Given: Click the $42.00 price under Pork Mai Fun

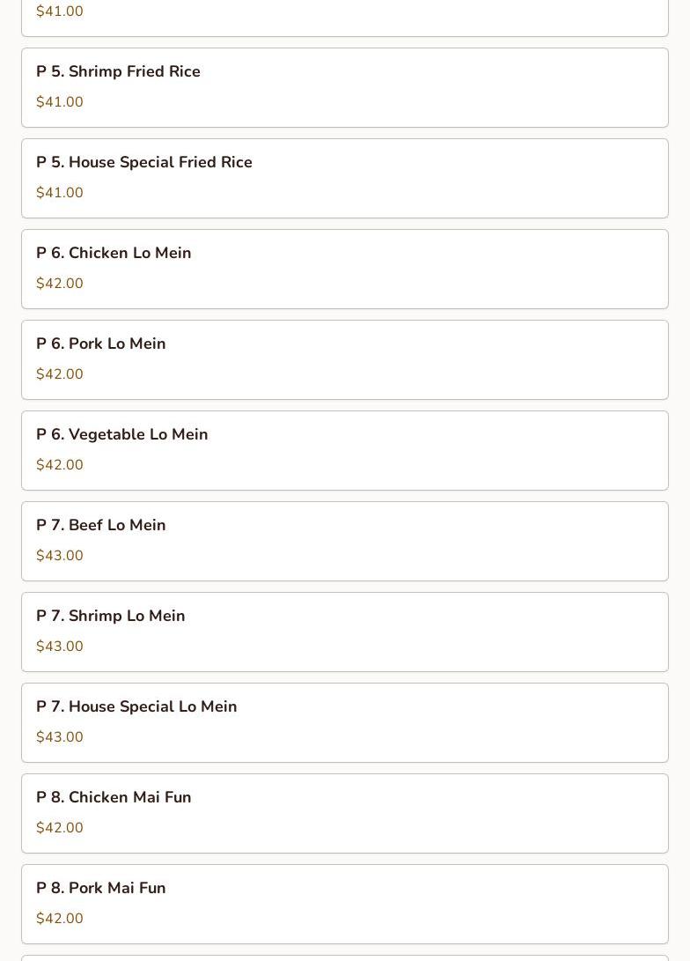Looking at the screenshot, I should click(60, 919).
